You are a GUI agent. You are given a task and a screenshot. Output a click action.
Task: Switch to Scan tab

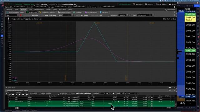(x=30, y=10)
